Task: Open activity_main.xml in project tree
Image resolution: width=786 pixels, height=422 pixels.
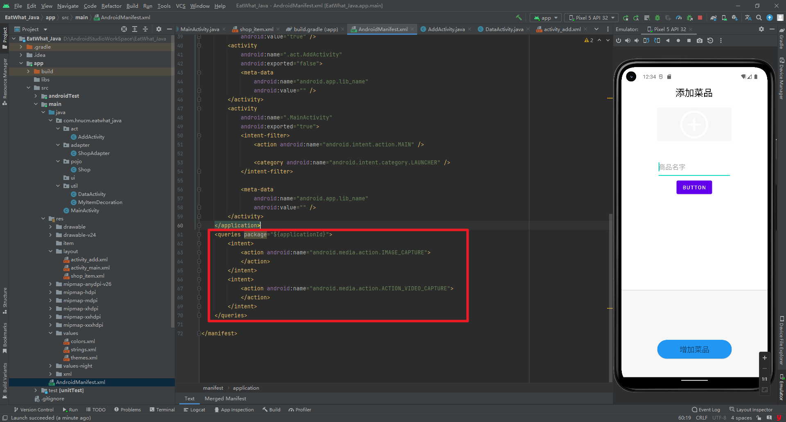Action: coord(90,267)
